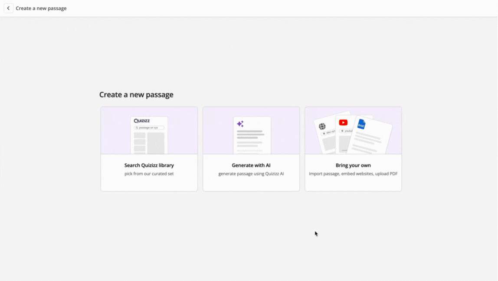This screenshot has height=281, width=498.
Task: Click 'generate passage using Quizizz AI' text
Action: tap(251, 174)
